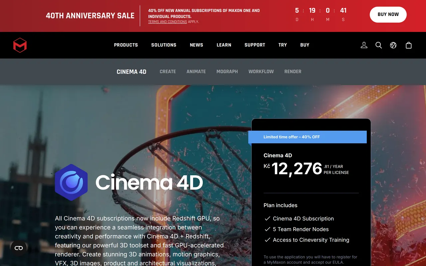
Task: Switch to the Create section
Action: pyautogui.click(x=168, y=71)
